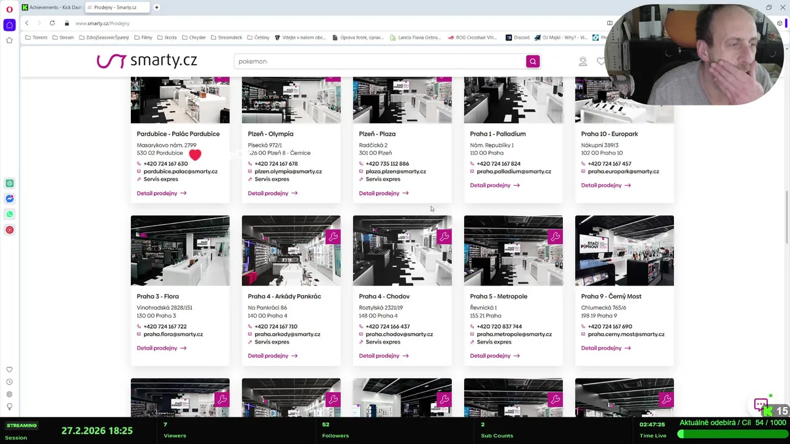Image resolution: width=790 pixels, height=444 pixels.
Task: Click the address bar www.smarty.cz/Prodejny
Action: click(102, 23)
